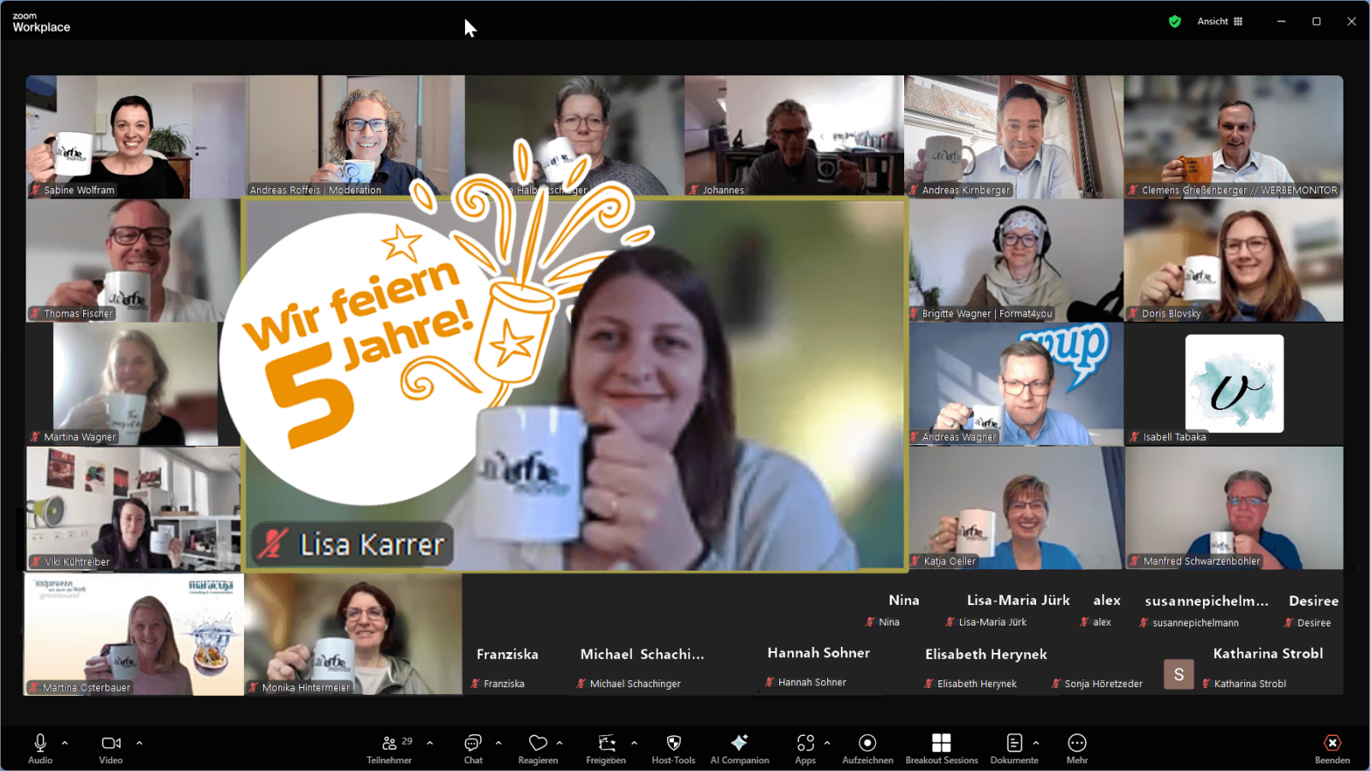Open Teilnehmer participants list
Screen dimensions: 1370x771
(x=390, y=743)
